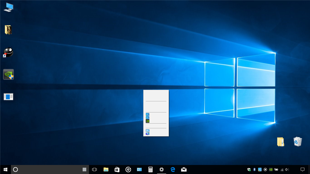Open This PC desktop icon
Viewport: 310px width, 174px height.
pos(8,8)
